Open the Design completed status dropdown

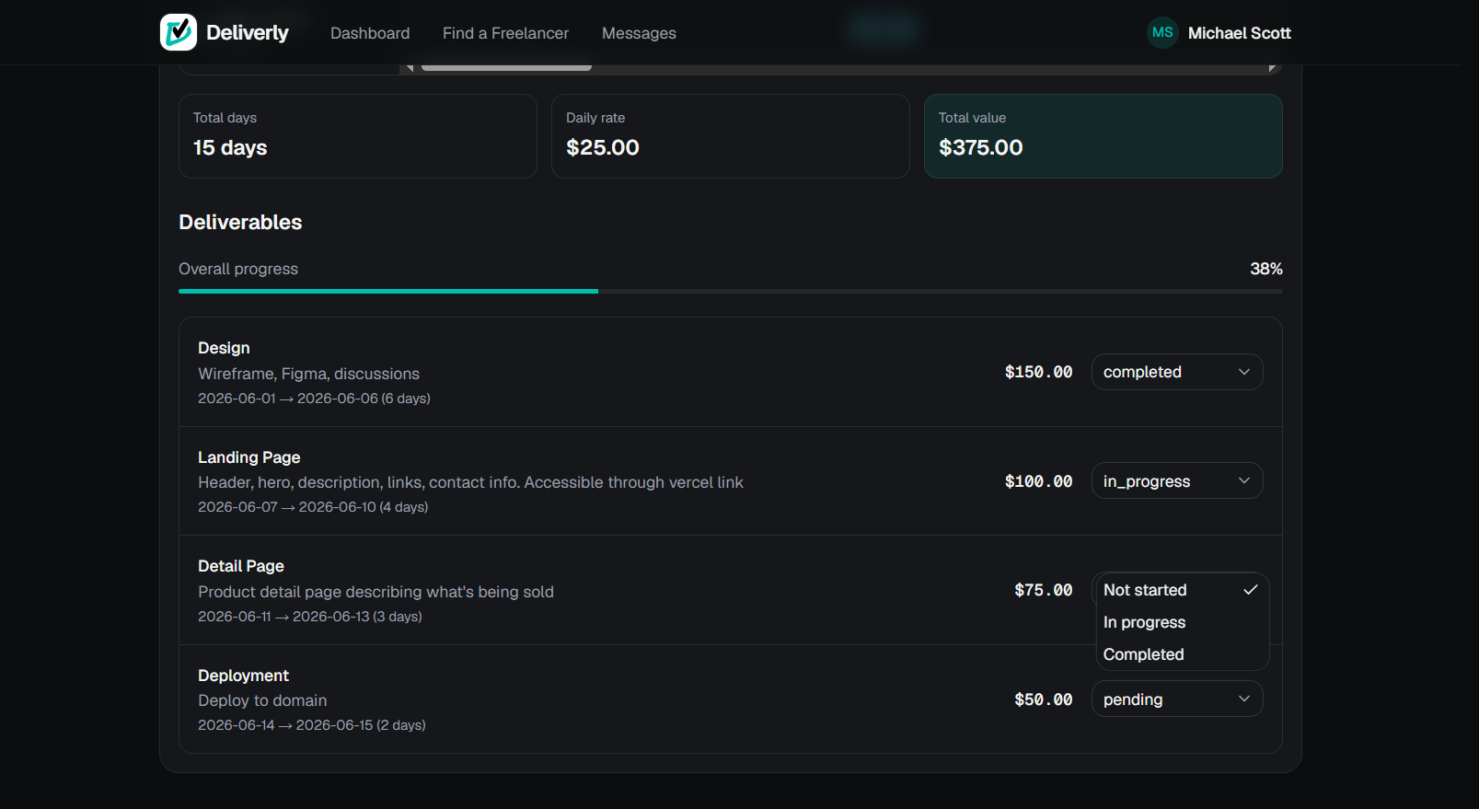click(1177, 372)
